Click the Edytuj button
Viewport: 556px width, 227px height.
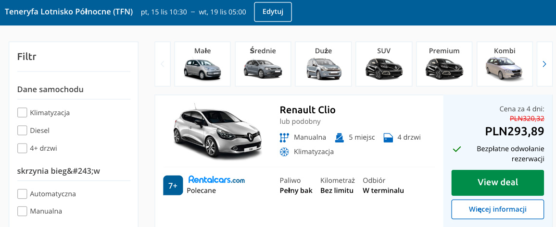[x=273, y=12]
